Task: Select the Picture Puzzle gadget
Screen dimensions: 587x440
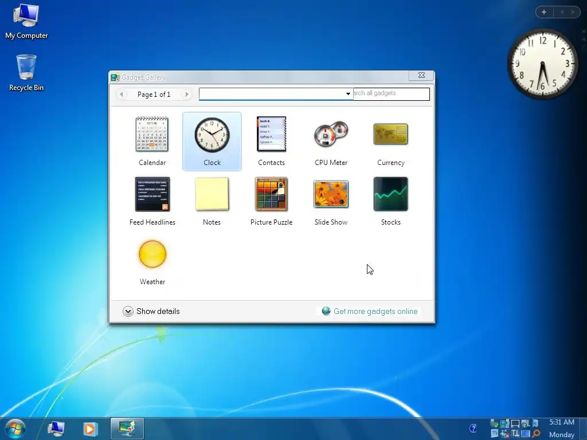Action: (x=271, y=201)
